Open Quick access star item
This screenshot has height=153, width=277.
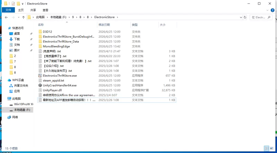coord(16,28)
